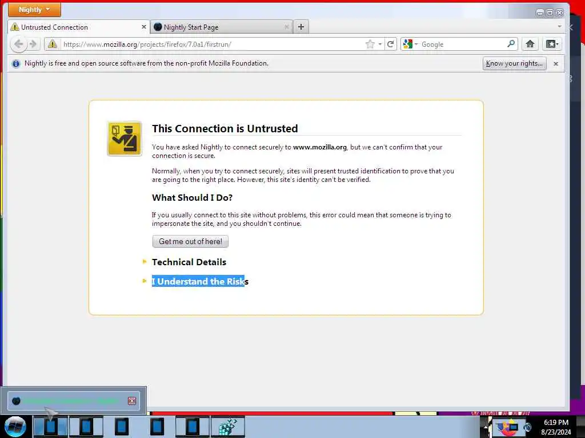Click the warning site identity icon in address bar

[53, 44]
